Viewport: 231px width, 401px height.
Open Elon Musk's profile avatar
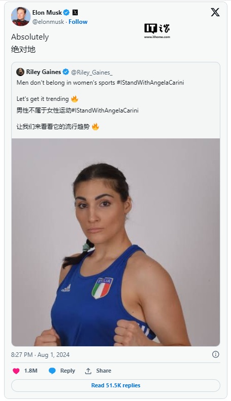[x=21, y=17]
